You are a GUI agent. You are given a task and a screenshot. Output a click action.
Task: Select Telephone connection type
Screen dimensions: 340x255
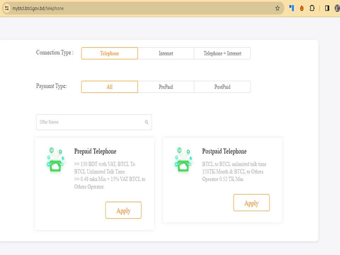(109, 53)
